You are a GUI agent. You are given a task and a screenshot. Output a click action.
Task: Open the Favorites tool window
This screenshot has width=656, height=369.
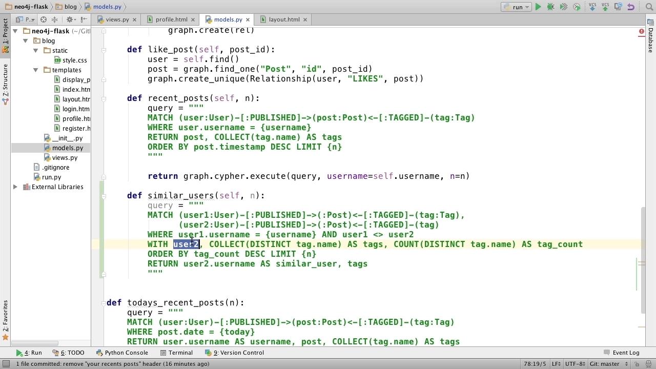pos(5,320)
